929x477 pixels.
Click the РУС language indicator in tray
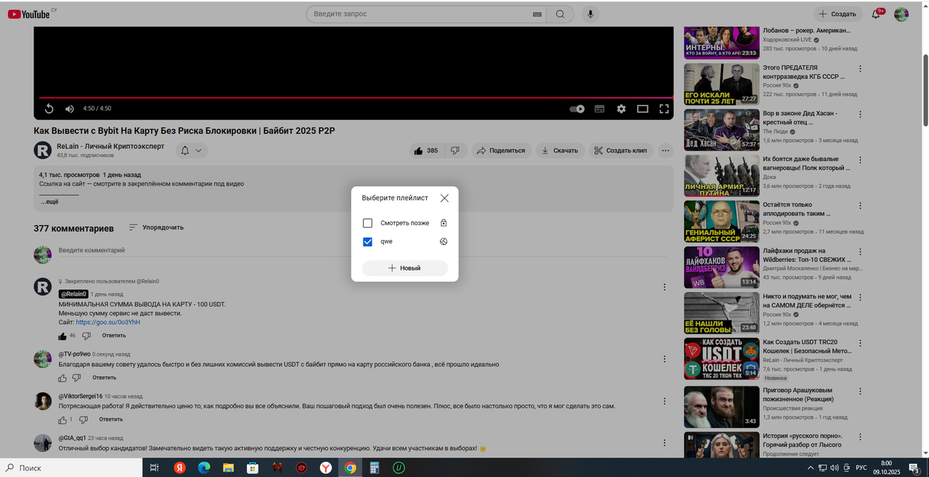click(862, 468)
